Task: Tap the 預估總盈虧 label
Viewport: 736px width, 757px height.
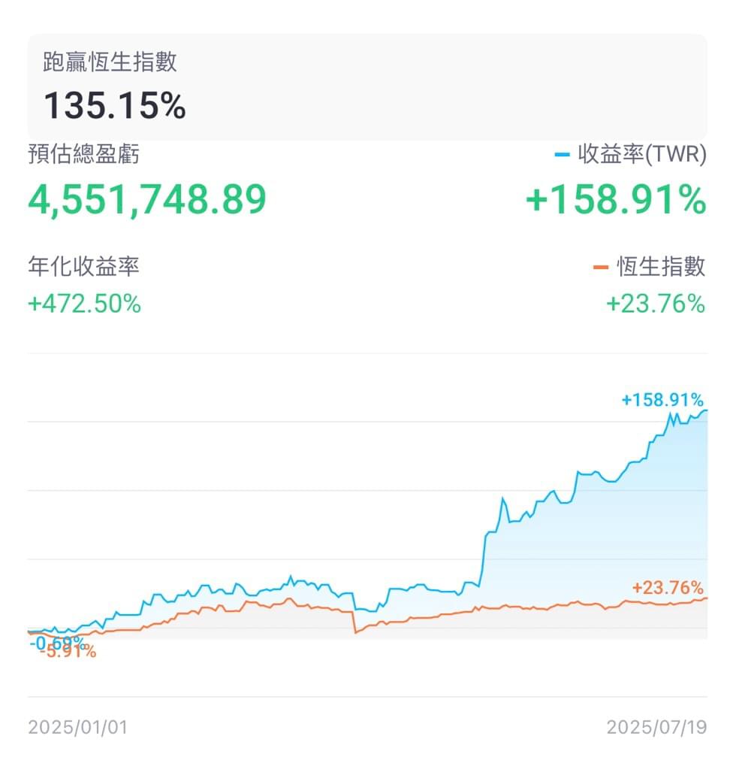Action: [83, 155]
